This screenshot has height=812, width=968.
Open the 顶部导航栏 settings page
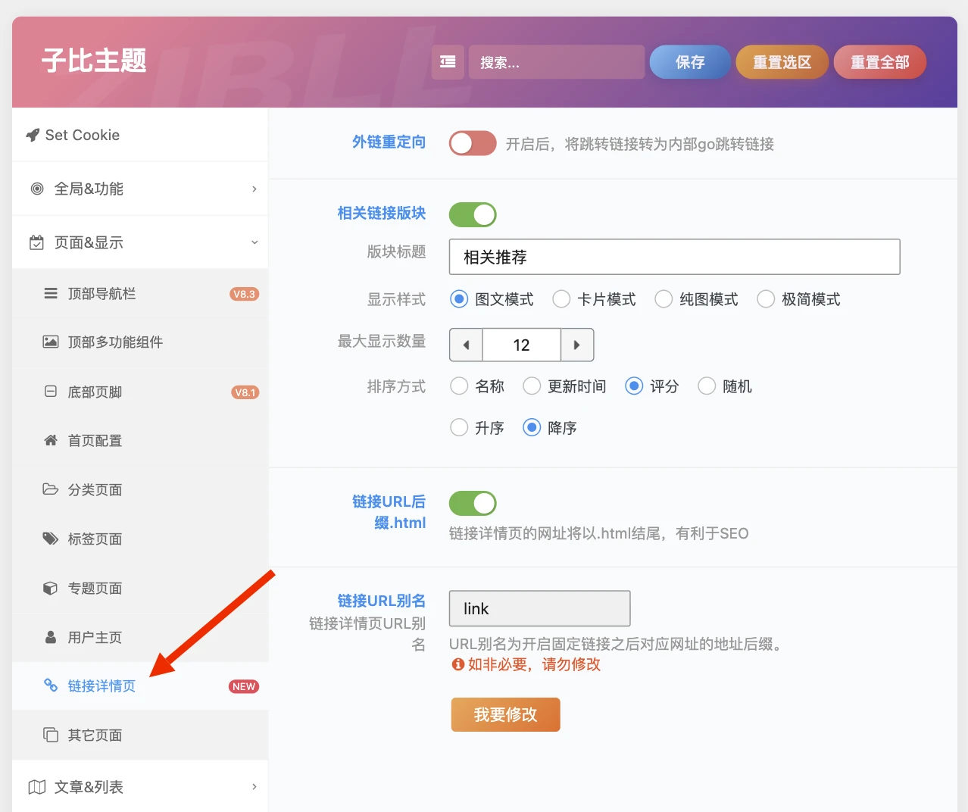tap(140, 293)
